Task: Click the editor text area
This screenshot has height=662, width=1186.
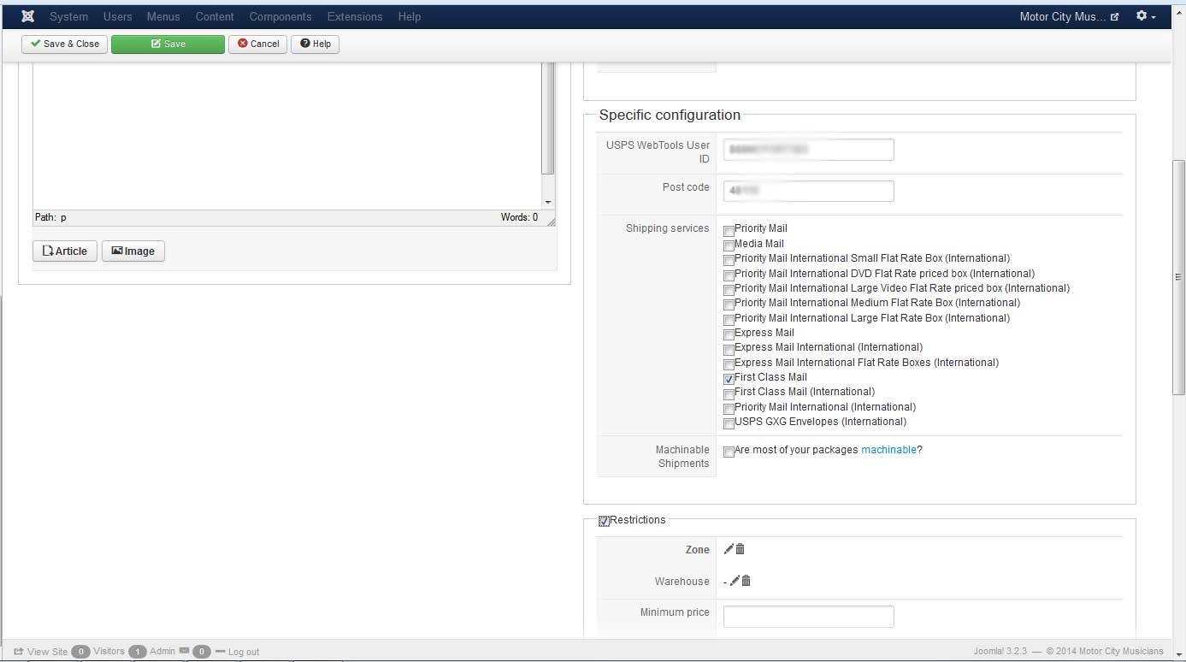Action: click(287, 136)
